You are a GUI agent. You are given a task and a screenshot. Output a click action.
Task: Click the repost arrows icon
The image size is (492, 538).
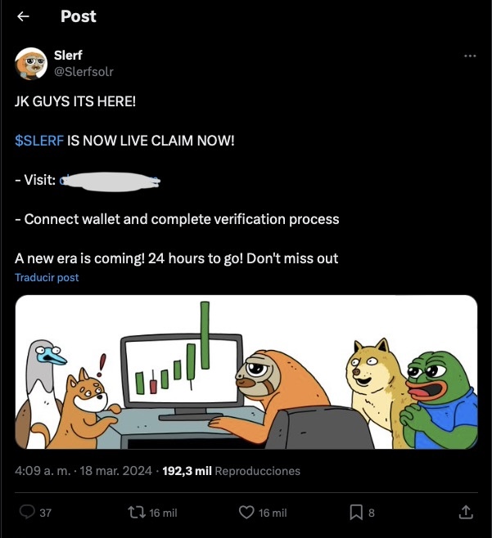pos(136,512)
